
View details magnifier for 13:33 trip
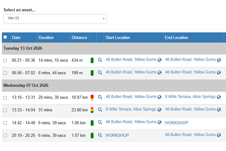coord(100,109)
